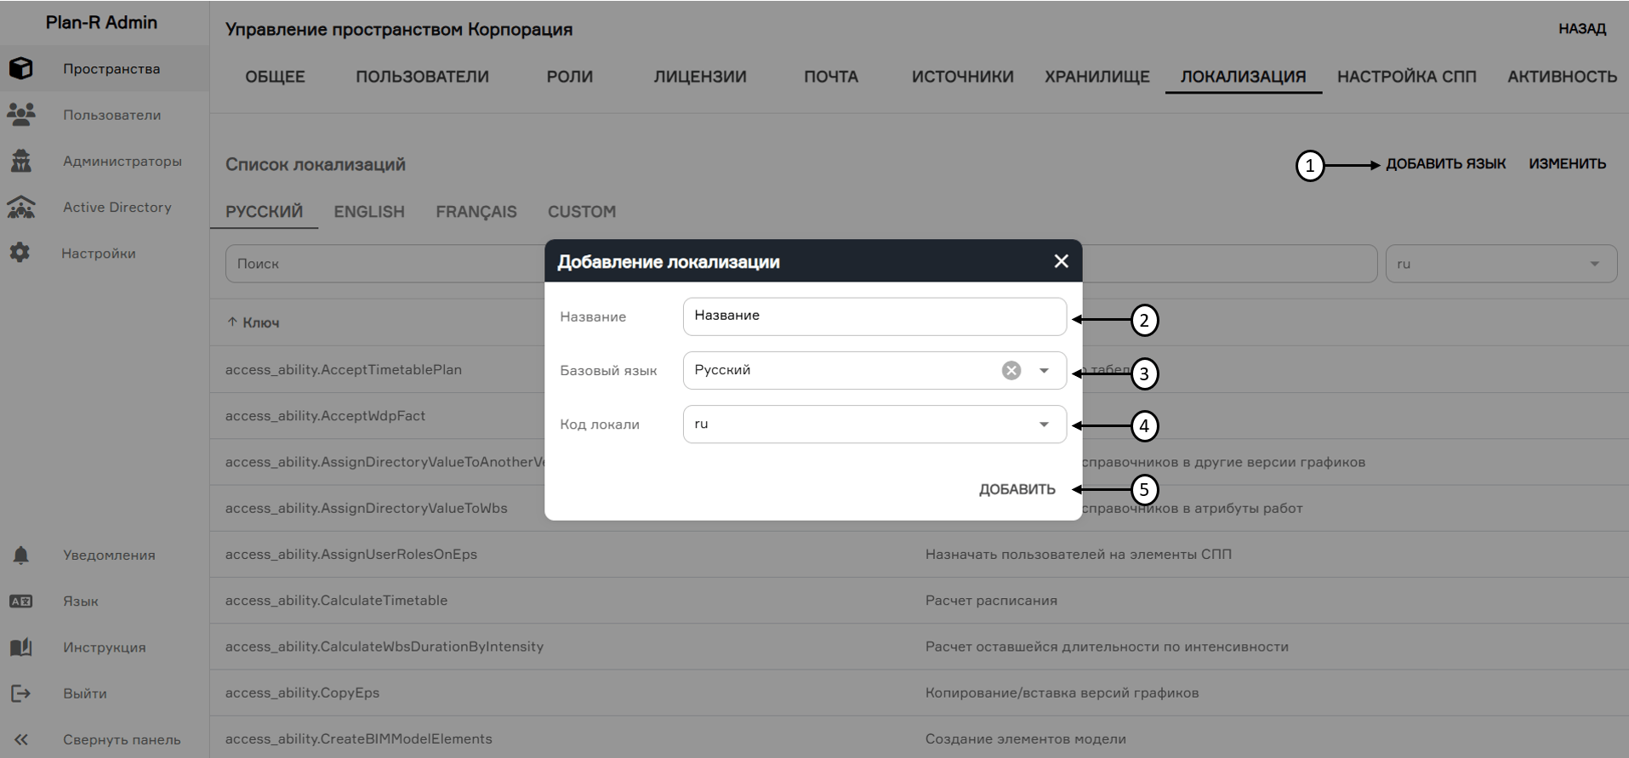Click the notifications bell icon
The height and width of the screenshot is (758, 1629).
[21, 555]
